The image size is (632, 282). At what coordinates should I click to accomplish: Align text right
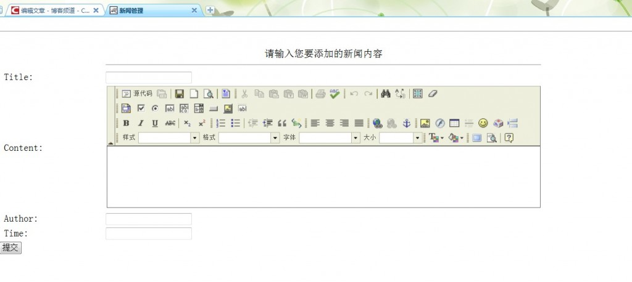coord(344,123)
